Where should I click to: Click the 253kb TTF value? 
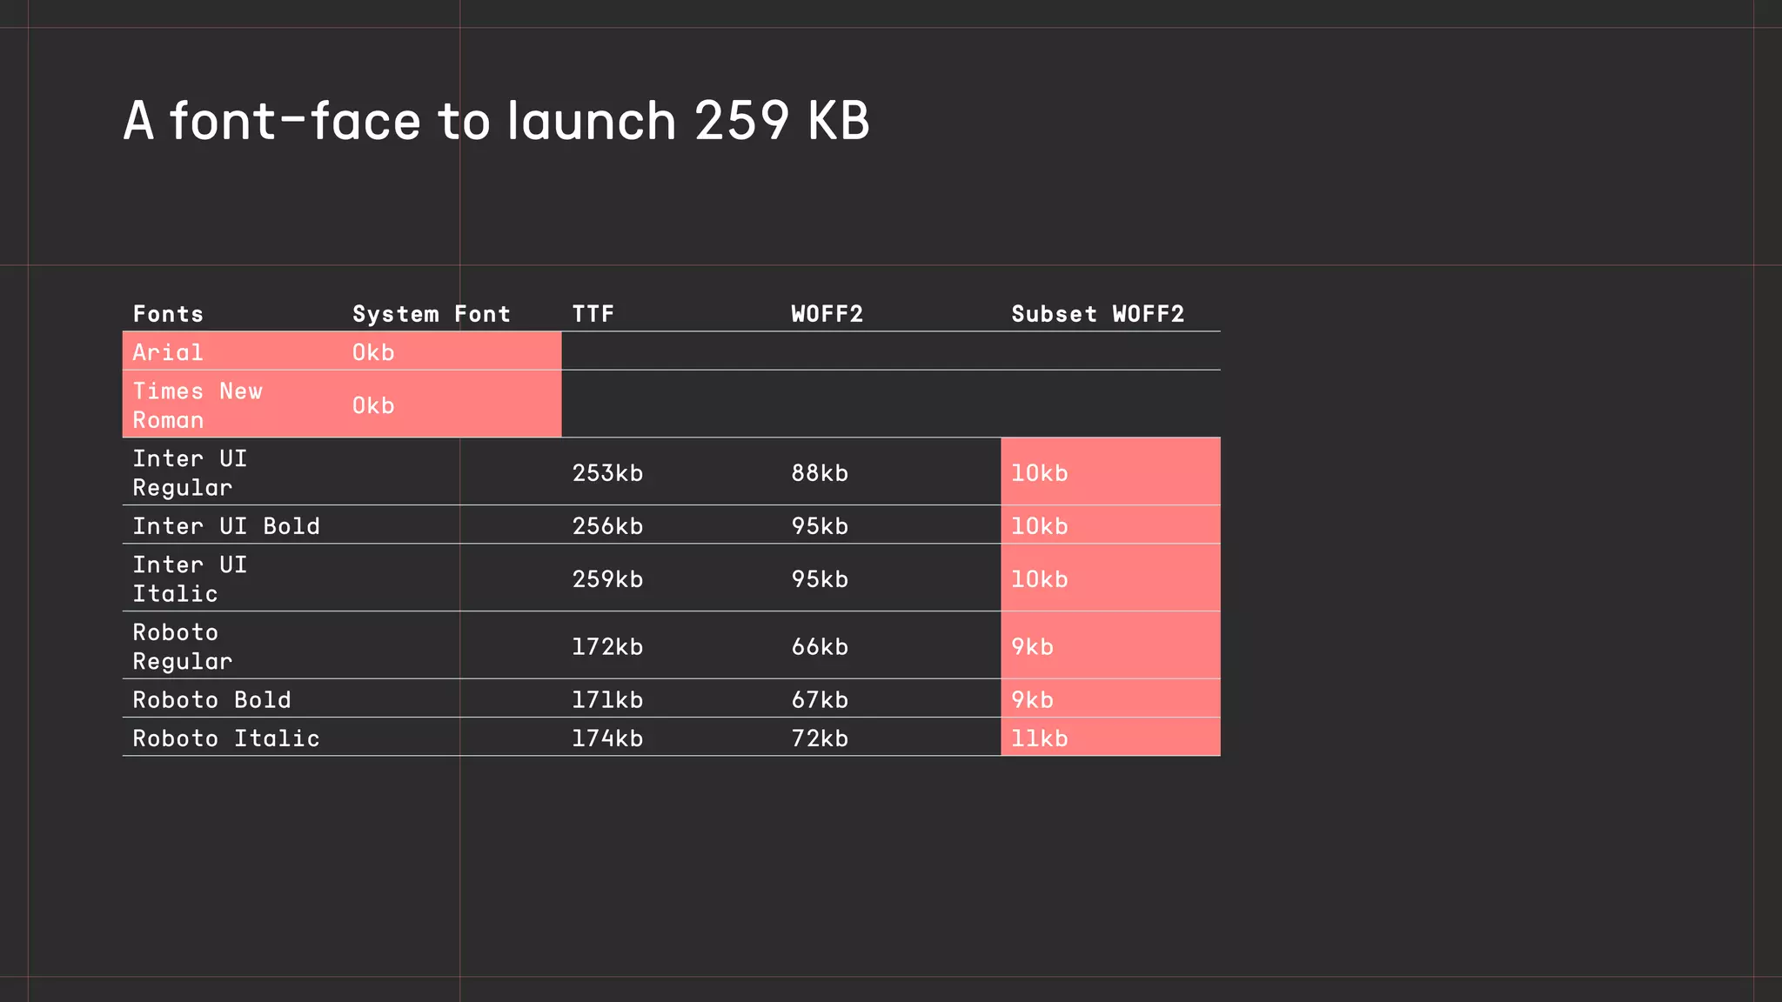click(x=607, y=473)
